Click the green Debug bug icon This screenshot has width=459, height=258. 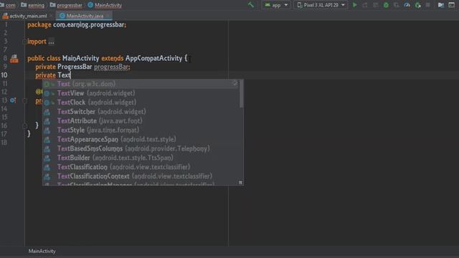pyautogui.click(x=386, y=5)
